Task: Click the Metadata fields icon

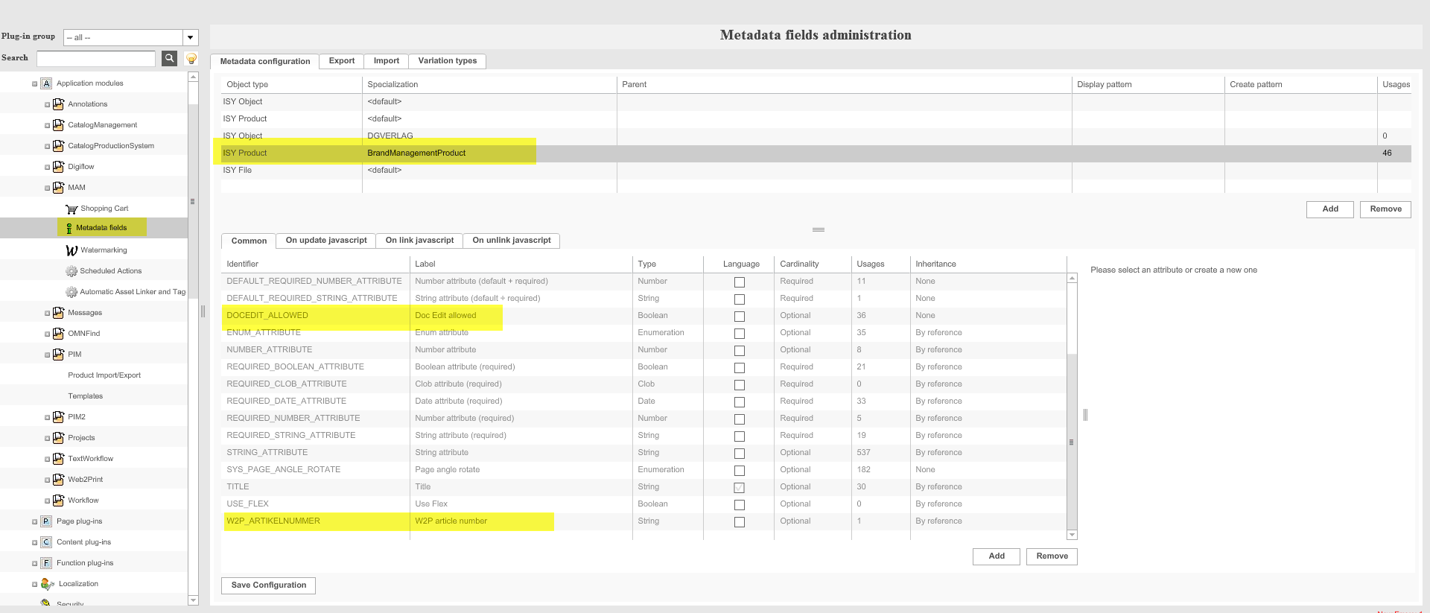Action: (69, 228)
